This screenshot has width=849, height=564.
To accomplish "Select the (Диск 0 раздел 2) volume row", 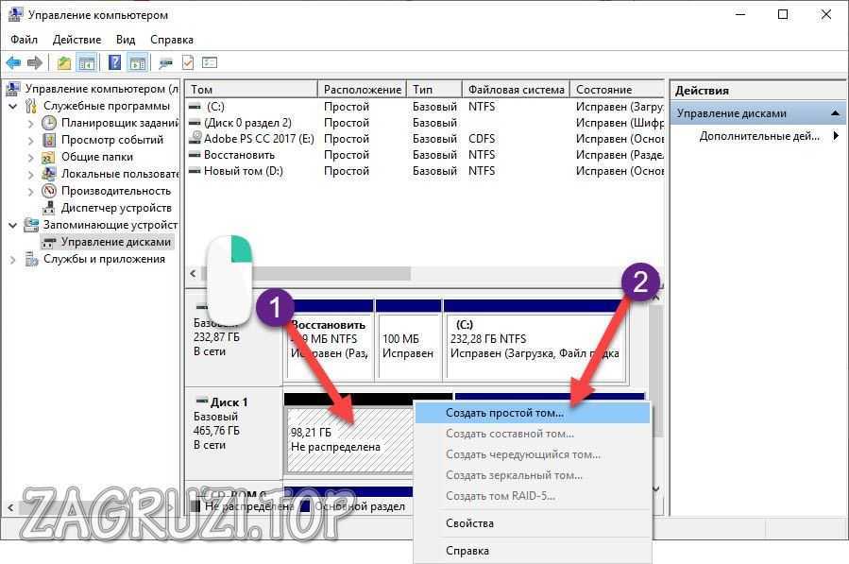I will (425, 123).
